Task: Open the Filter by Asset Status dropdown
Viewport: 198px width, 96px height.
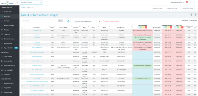Action: pyautogui.click(x=188, y=8)
